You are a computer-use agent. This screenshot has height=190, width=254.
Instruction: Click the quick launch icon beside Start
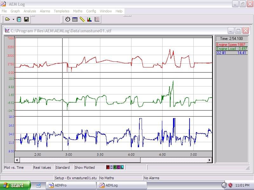(38, 185)
